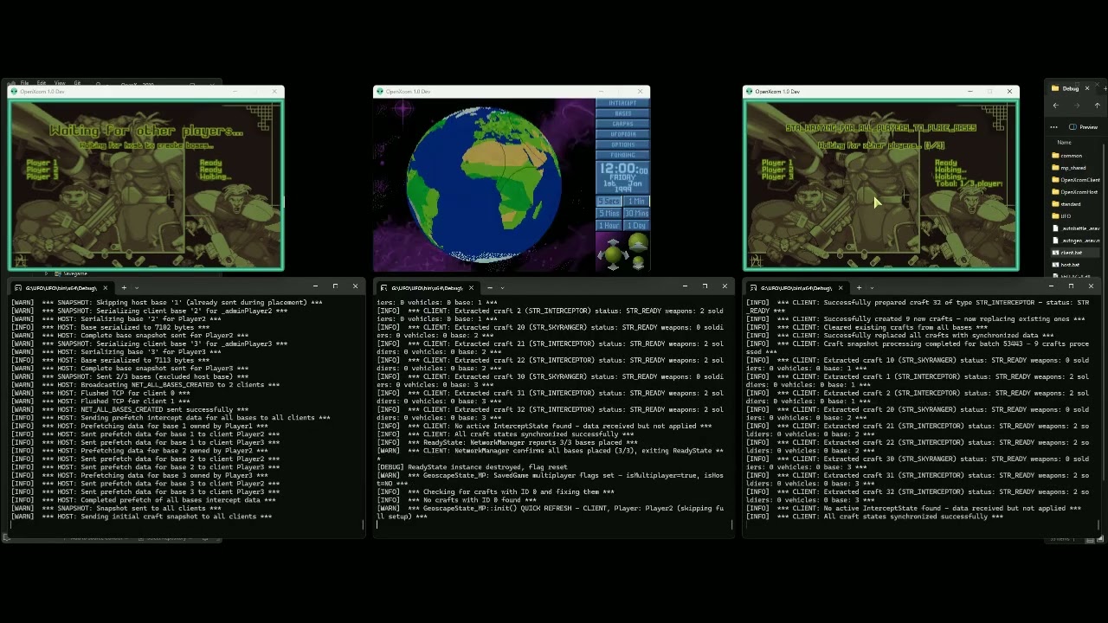Add new tab in middle terminal
1108x623 pixels.
490,287
